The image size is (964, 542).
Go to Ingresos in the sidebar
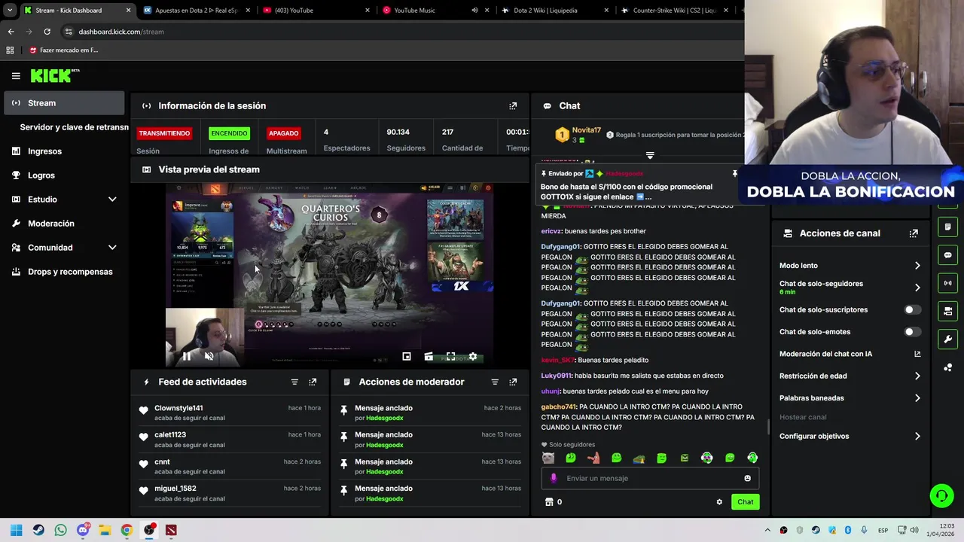(x=63, y=151)
